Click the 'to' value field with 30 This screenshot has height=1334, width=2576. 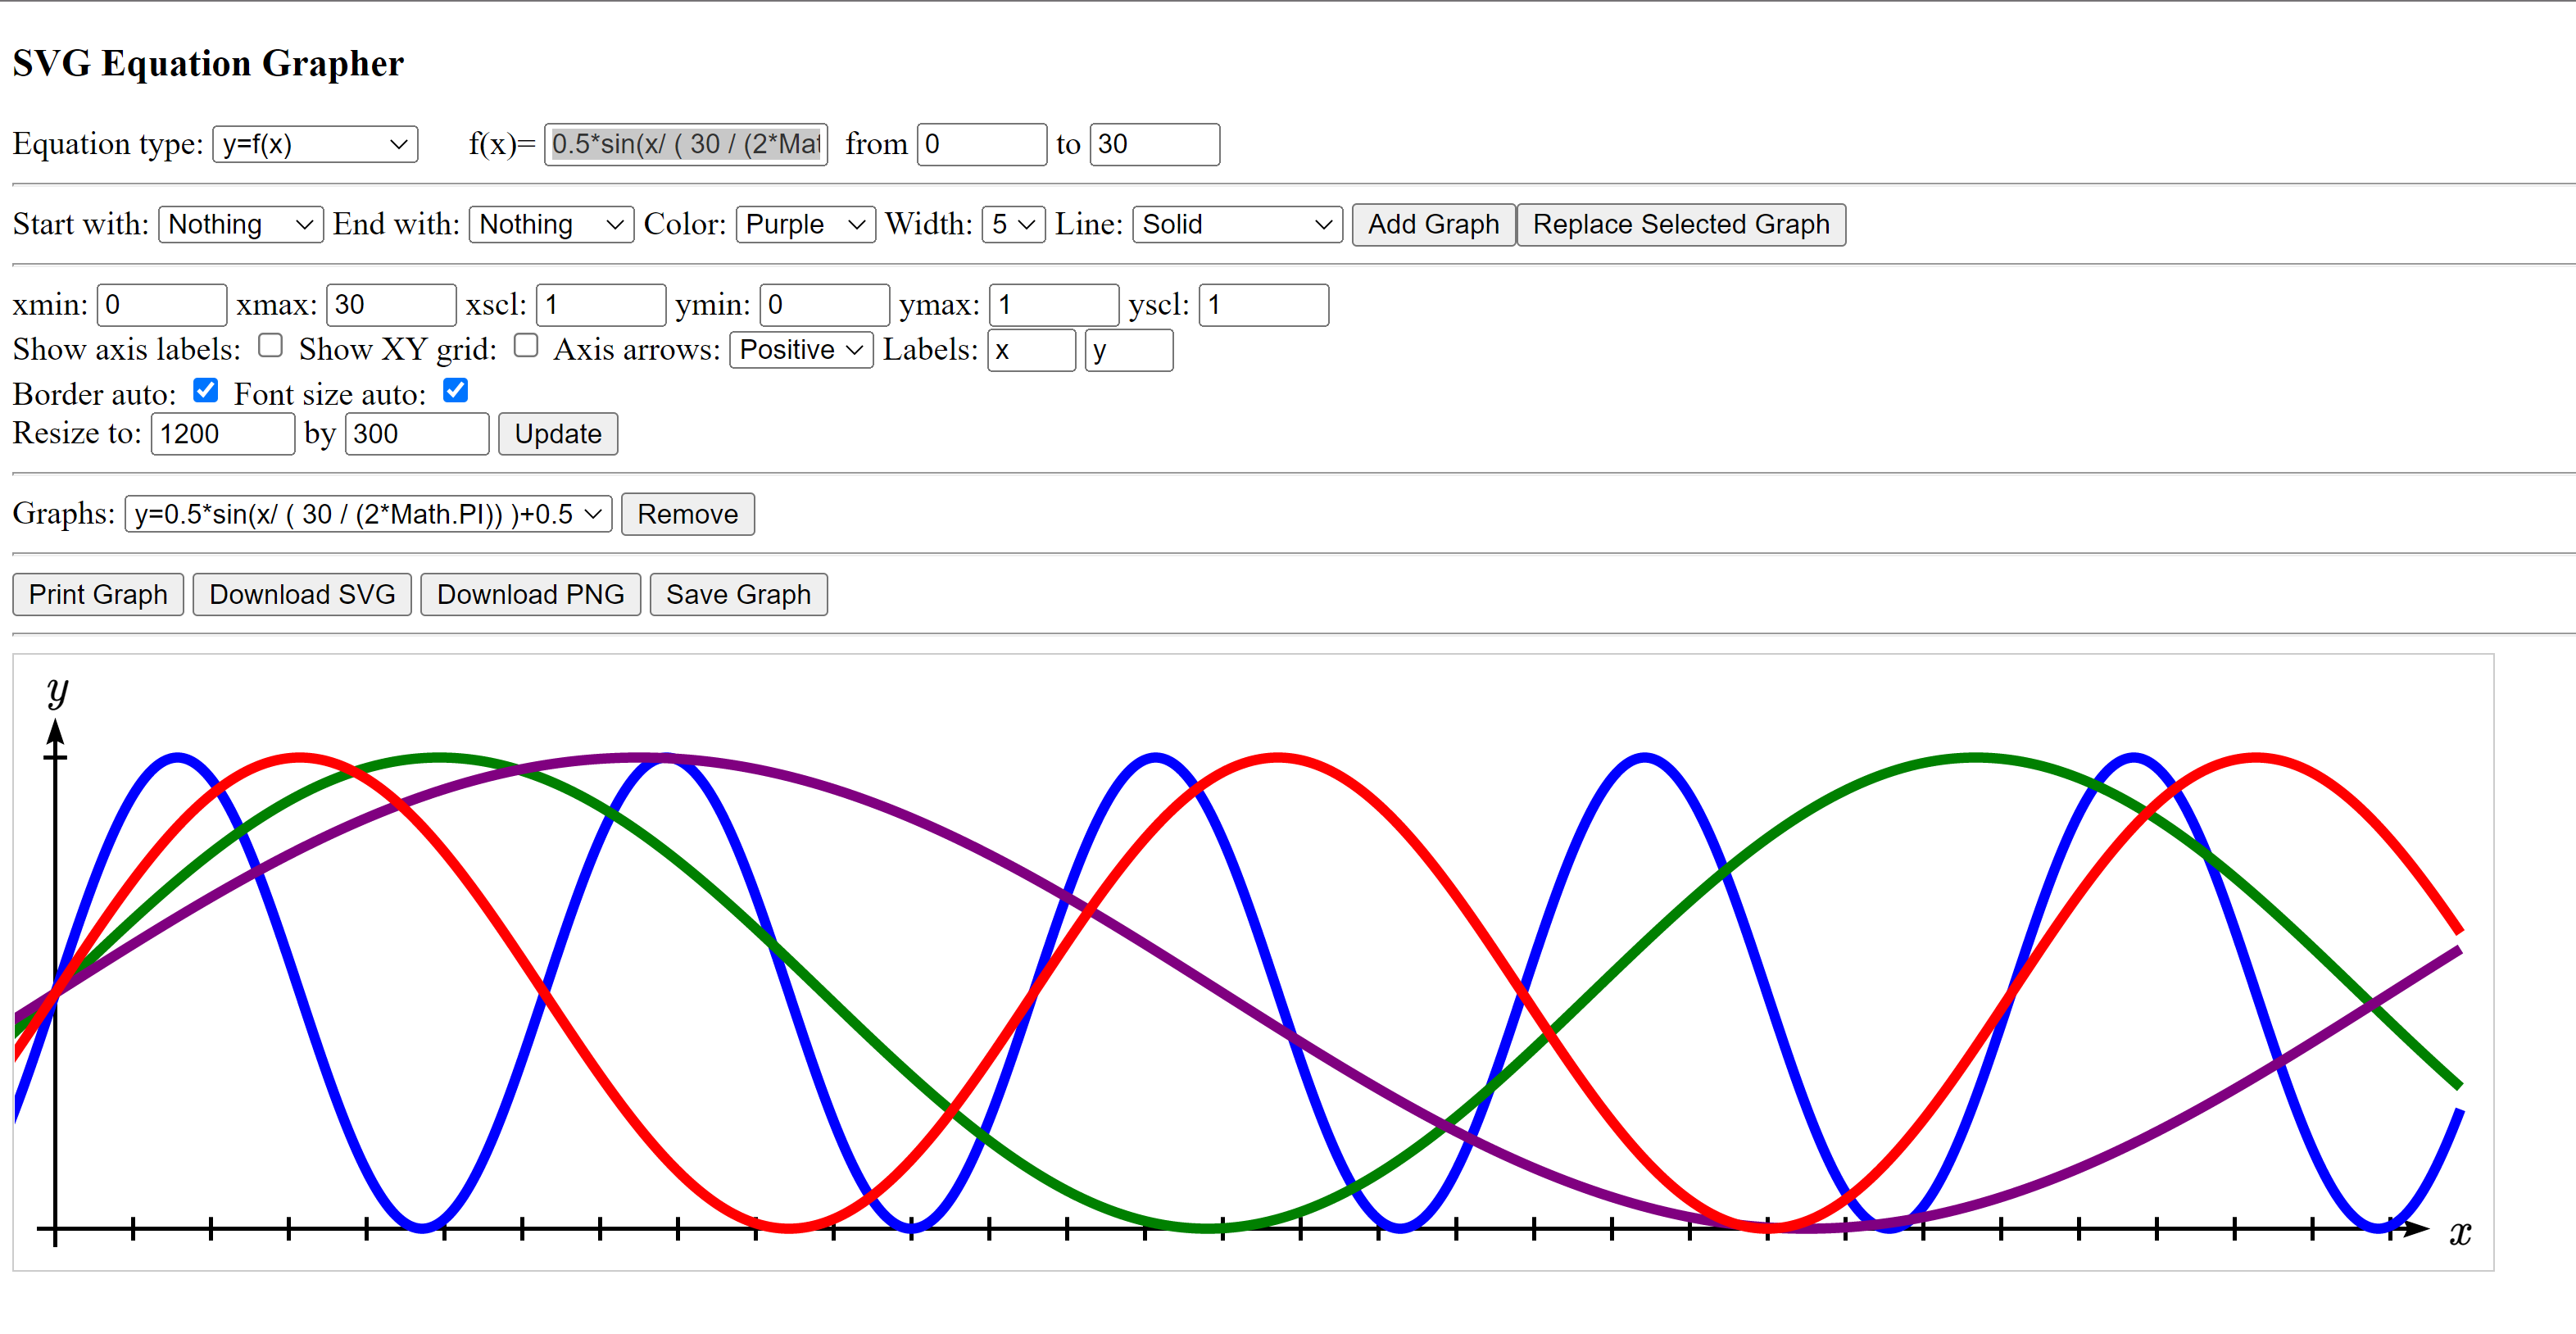[x=1155, y=144]
